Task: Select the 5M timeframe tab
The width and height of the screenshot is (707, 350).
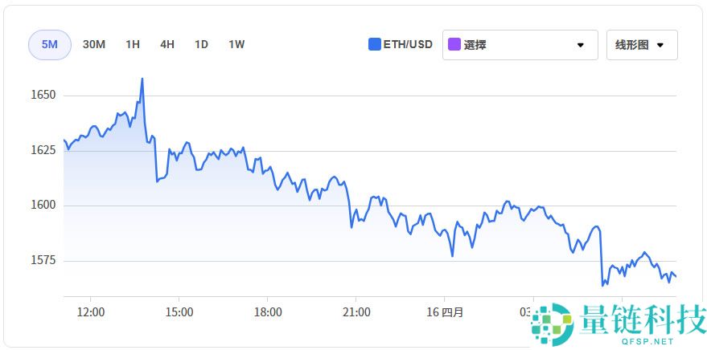Action: [x=49, y=44]
